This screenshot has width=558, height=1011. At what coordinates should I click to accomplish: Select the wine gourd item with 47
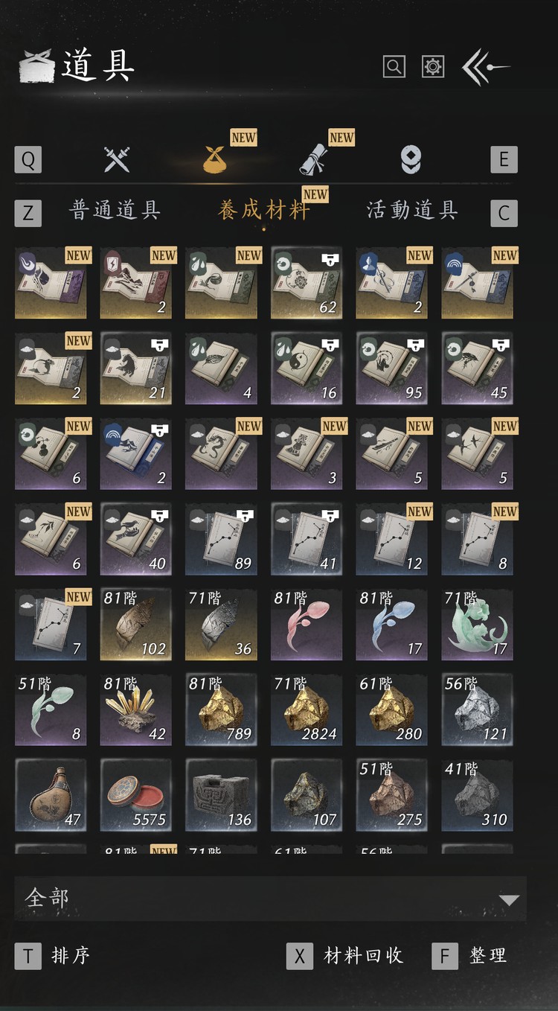pyautogui.click(x=51, y=795)
